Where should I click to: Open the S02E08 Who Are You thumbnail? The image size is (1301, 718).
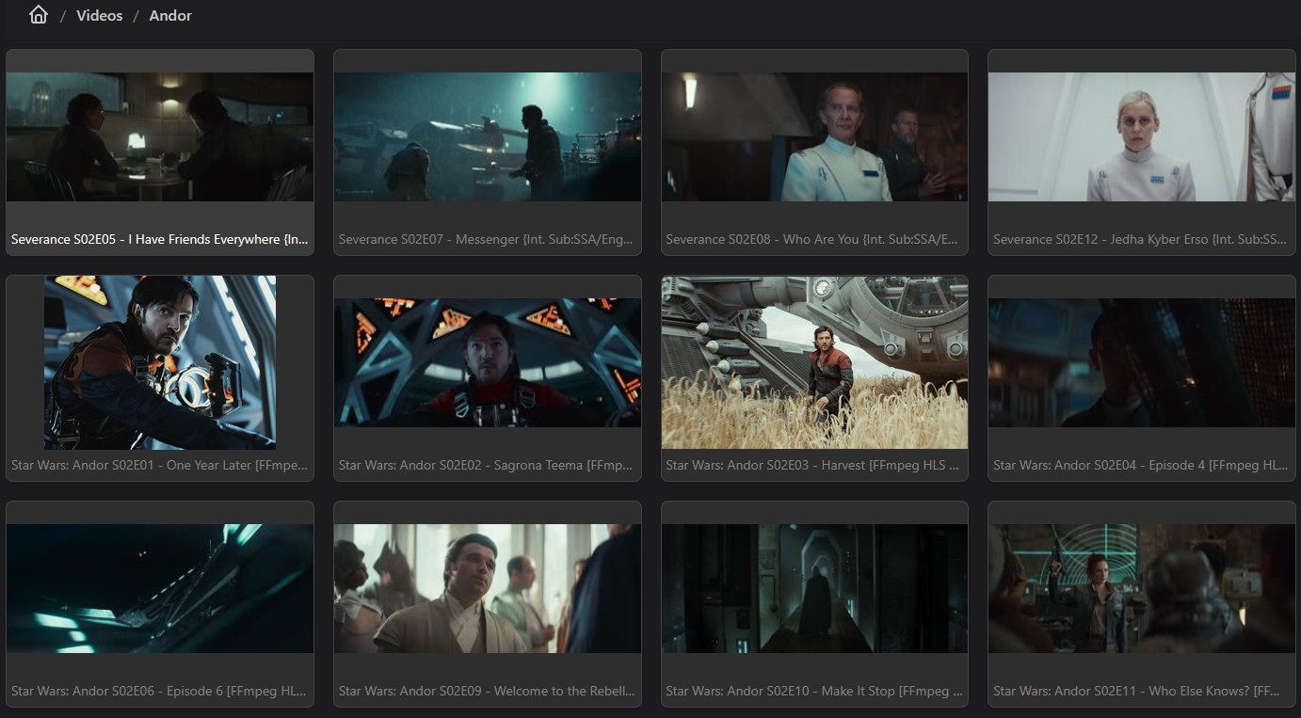click(x=814, y=137)
